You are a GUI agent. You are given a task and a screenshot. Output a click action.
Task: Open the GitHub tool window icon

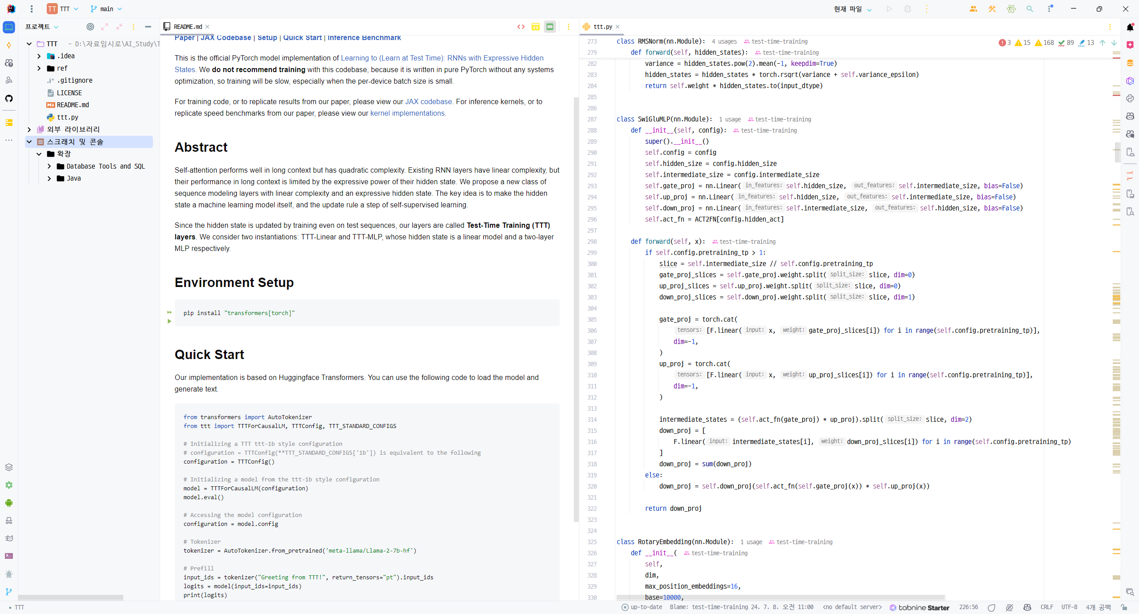(9, 98)
